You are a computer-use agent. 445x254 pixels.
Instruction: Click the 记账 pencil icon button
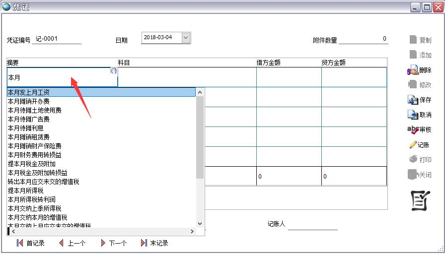(419, 145)
